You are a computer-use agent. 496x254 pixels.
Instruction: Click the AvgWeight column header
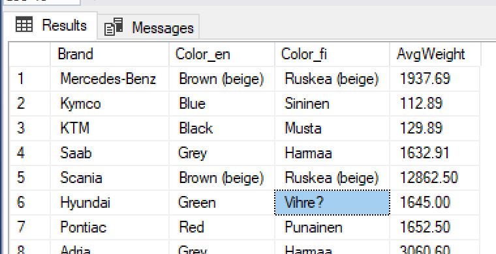pos(435,54)
